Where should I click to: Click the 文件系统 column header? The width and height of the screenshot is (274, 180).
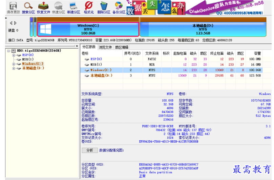[x=152, y=53]
